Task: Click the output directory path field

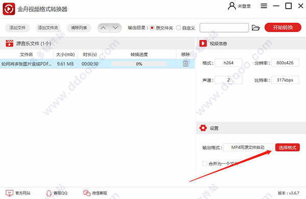Action: click(224, 28)
